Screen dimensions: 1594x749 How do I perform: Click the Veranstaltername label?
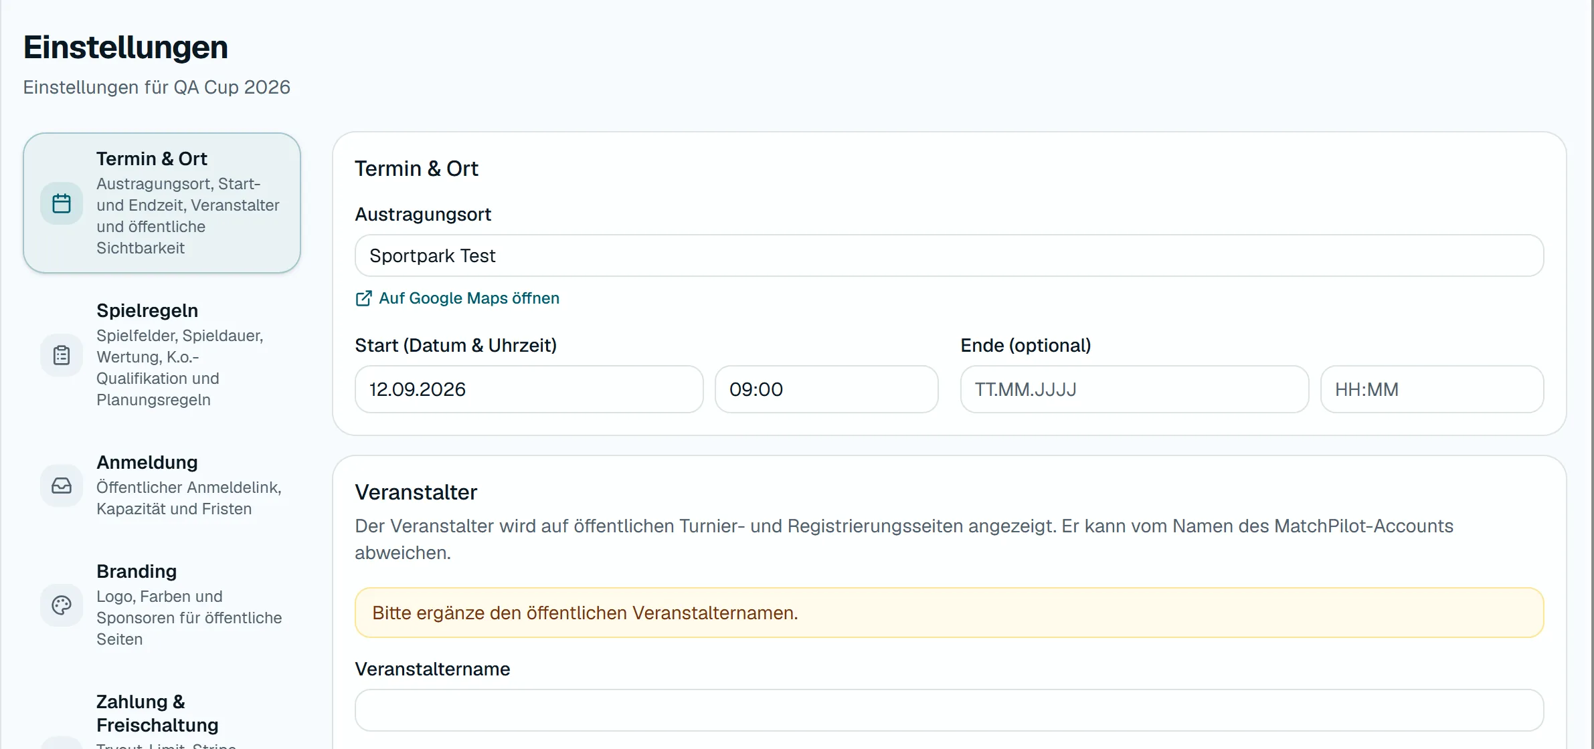[432, 669]
